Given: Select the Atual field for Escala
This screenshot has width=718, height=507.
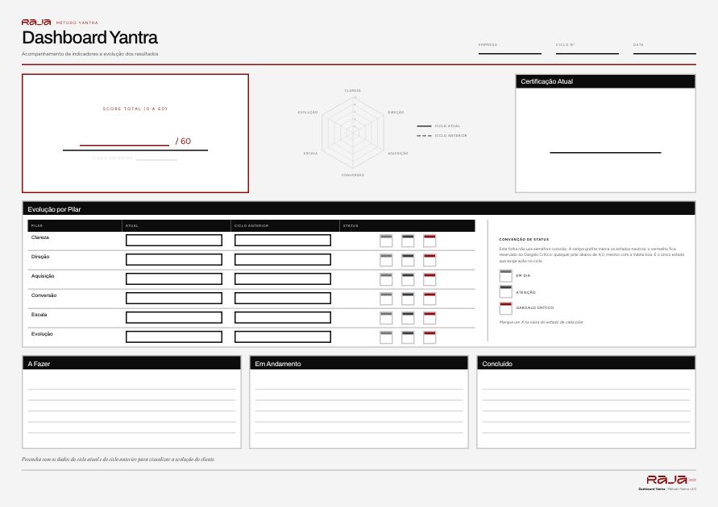Looking at the screenshot, I should (174, 317).
